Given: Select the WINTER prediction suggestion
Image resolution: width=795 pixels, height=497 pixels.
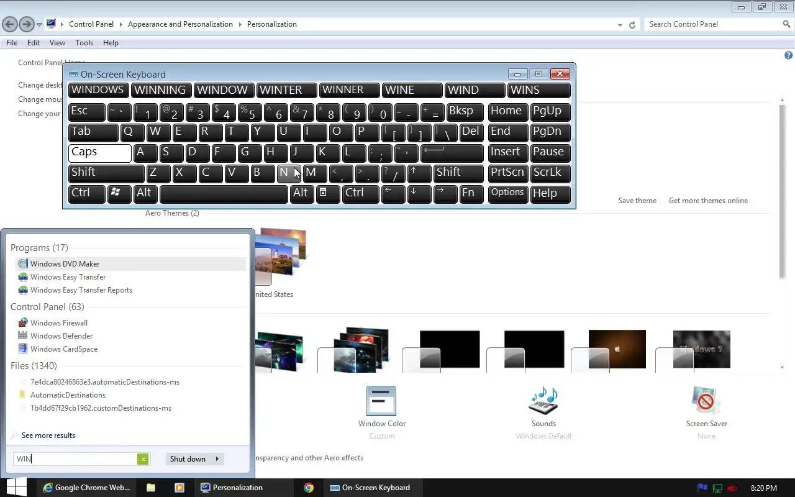Looking at the screenshot, I should 287,91.
